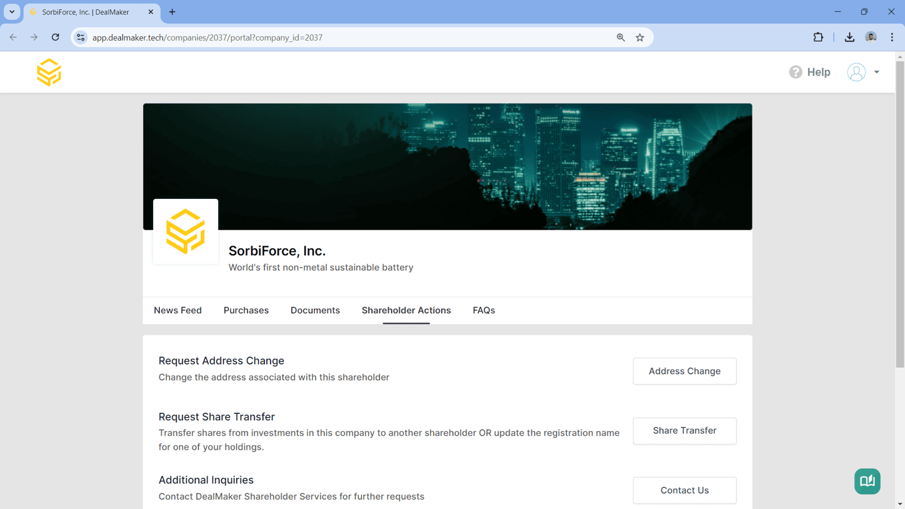Click the Address Change button

point(684,371)
